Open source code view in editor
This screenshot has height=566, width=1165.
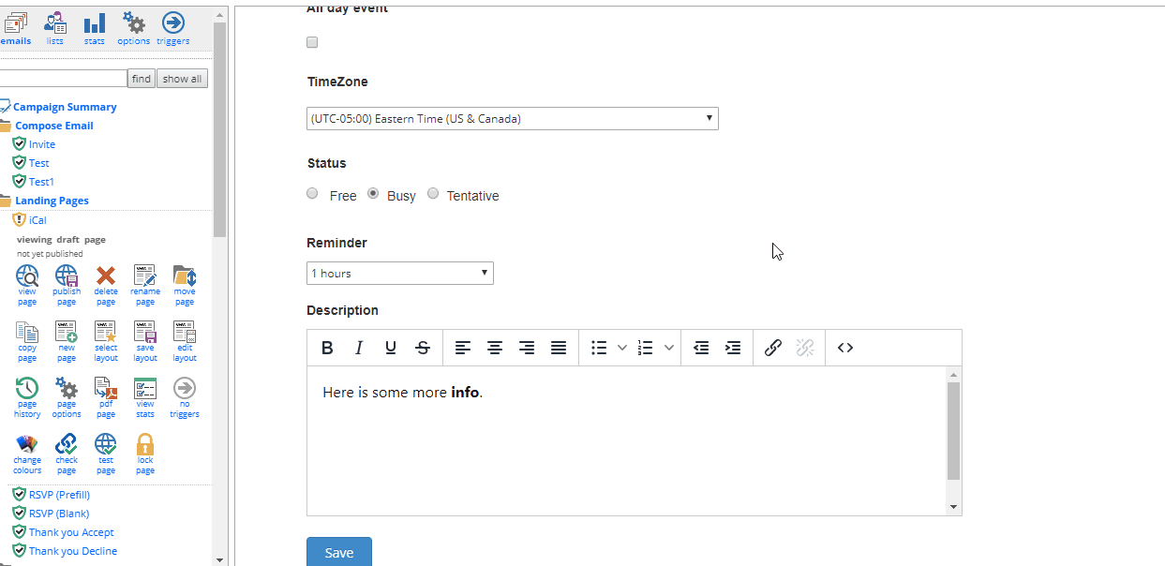pyautogui.click(x=845, y=348)
